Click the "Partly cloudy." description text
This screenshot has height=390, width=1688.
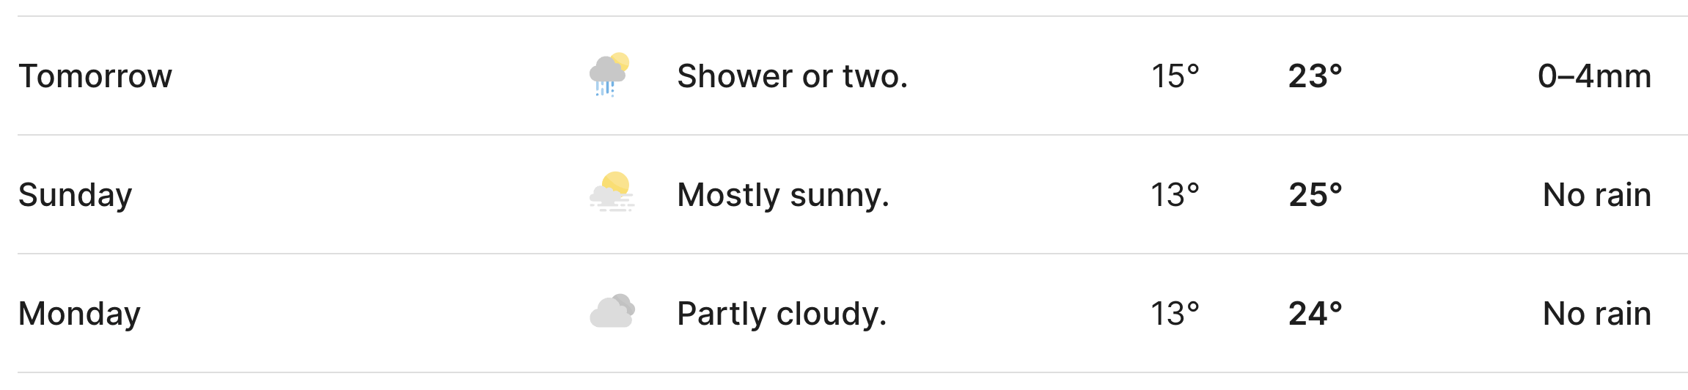782,314
